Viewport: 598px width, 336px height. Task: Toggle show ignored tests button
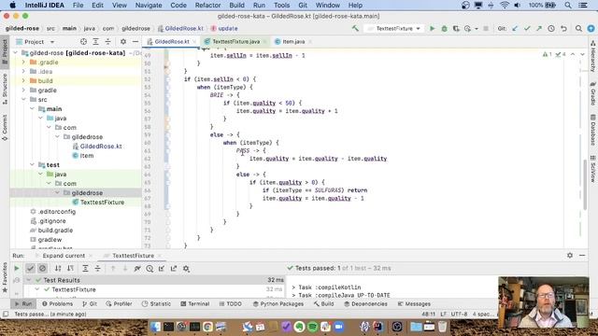(x=42, y=269)
